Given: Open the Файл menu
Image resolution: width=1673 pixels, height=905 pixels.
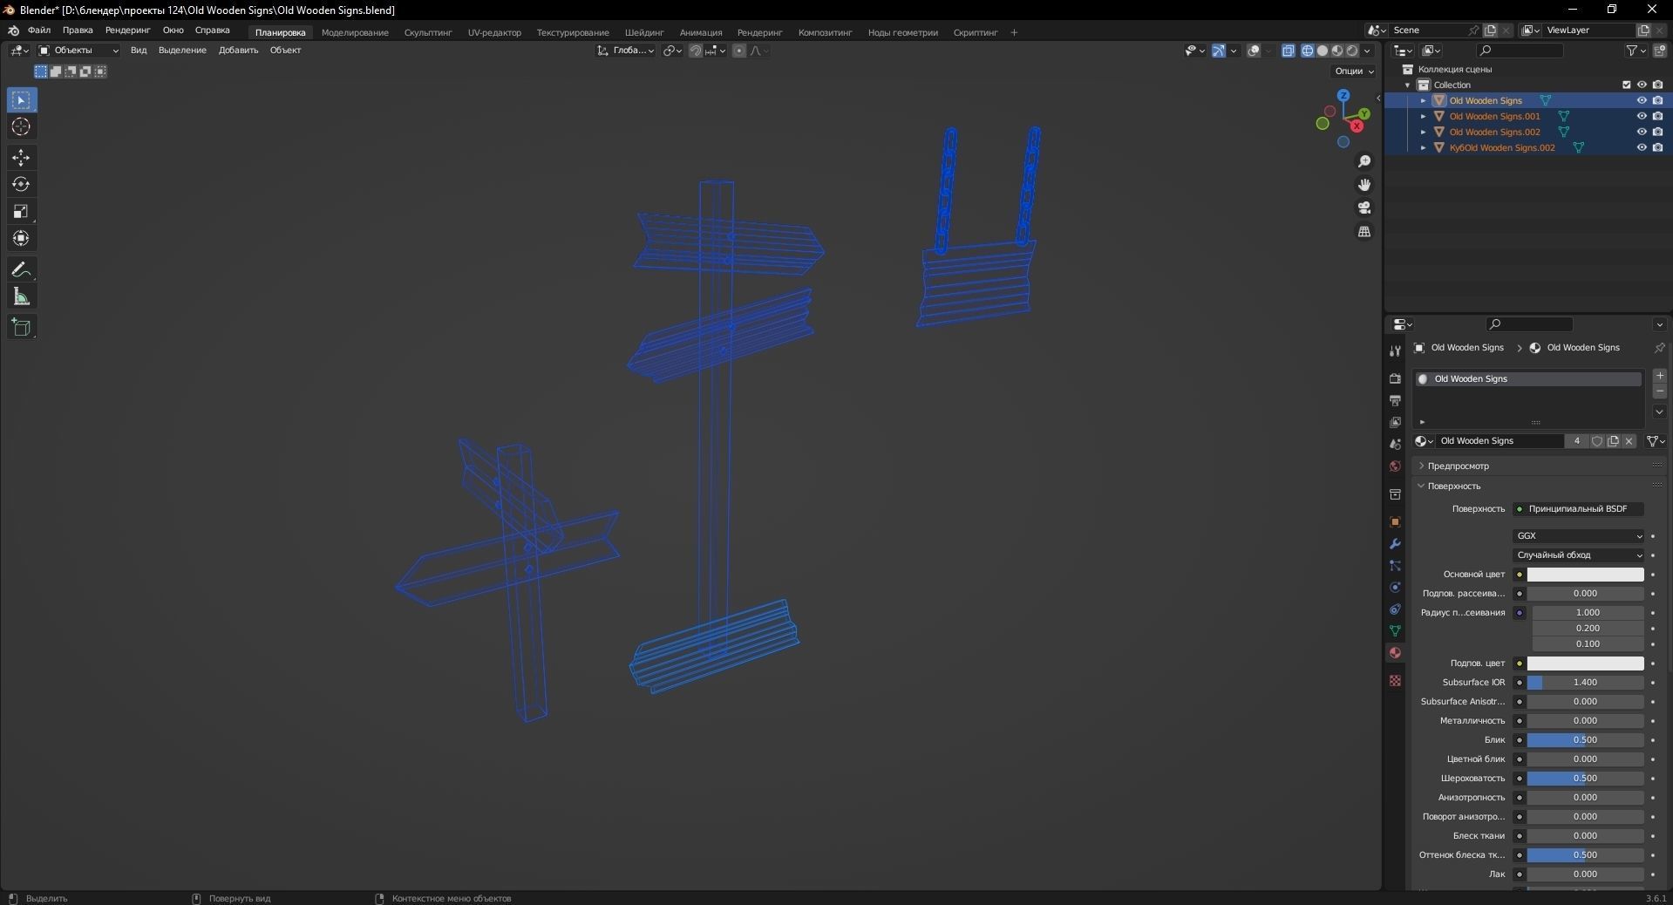Looking at the screenshot, I should 39,31.
